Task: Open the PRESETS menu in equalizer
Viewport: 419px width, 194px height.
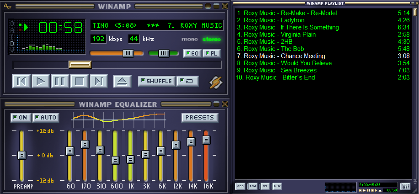Action: [x=200, y=117]
